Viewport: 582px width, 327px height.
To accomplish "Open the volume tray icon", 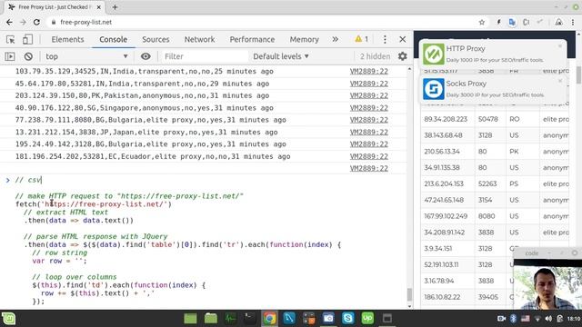I will click(x=548, y=319).
